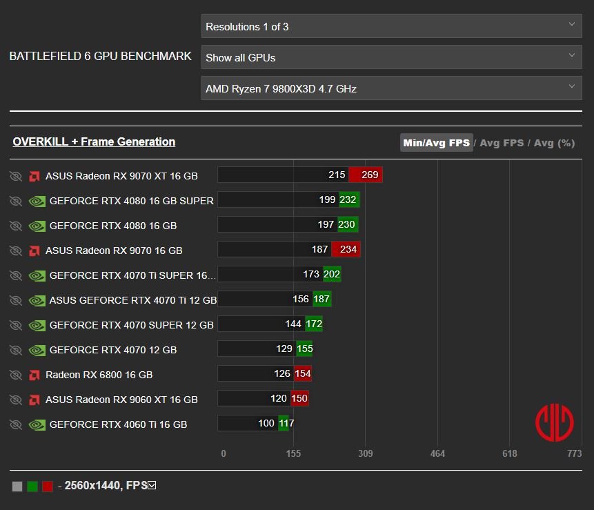
Task: Click the 154 average FPS value
Action: pyautogui.click(x=303, y=373)
